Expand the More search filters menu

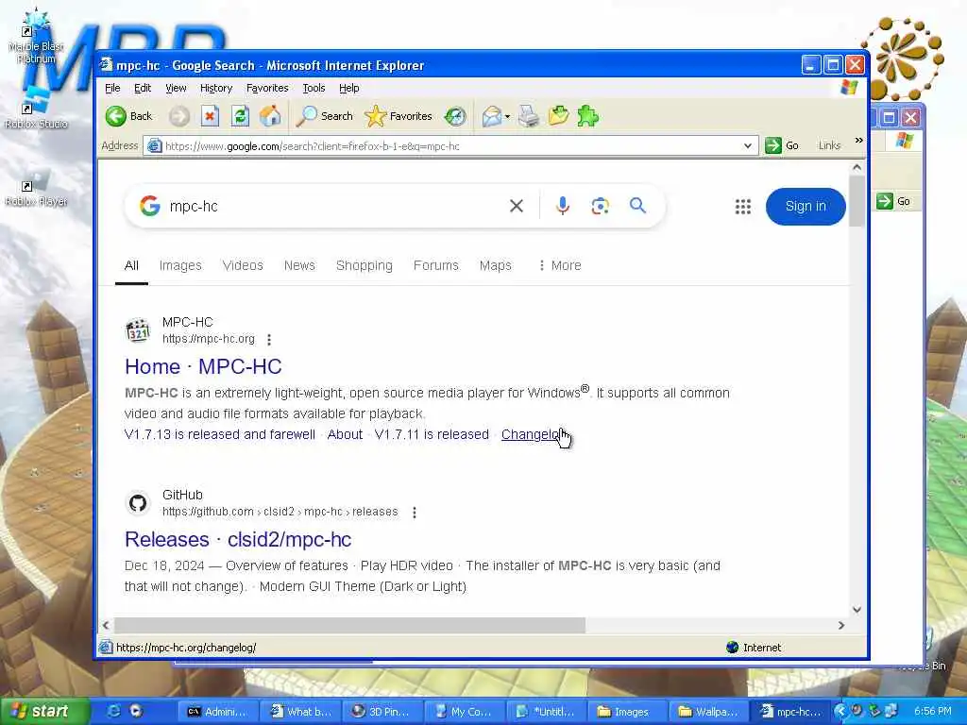(559, 265)
